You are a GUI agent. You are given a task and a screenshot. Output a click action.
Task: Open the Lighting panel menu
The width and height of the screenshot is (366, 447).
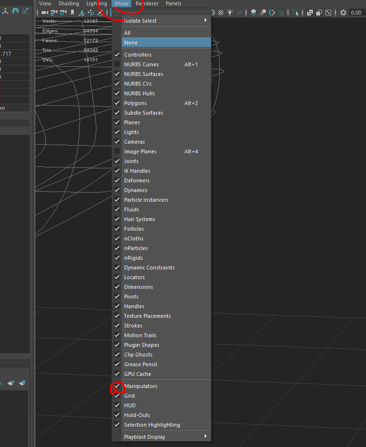97,3
